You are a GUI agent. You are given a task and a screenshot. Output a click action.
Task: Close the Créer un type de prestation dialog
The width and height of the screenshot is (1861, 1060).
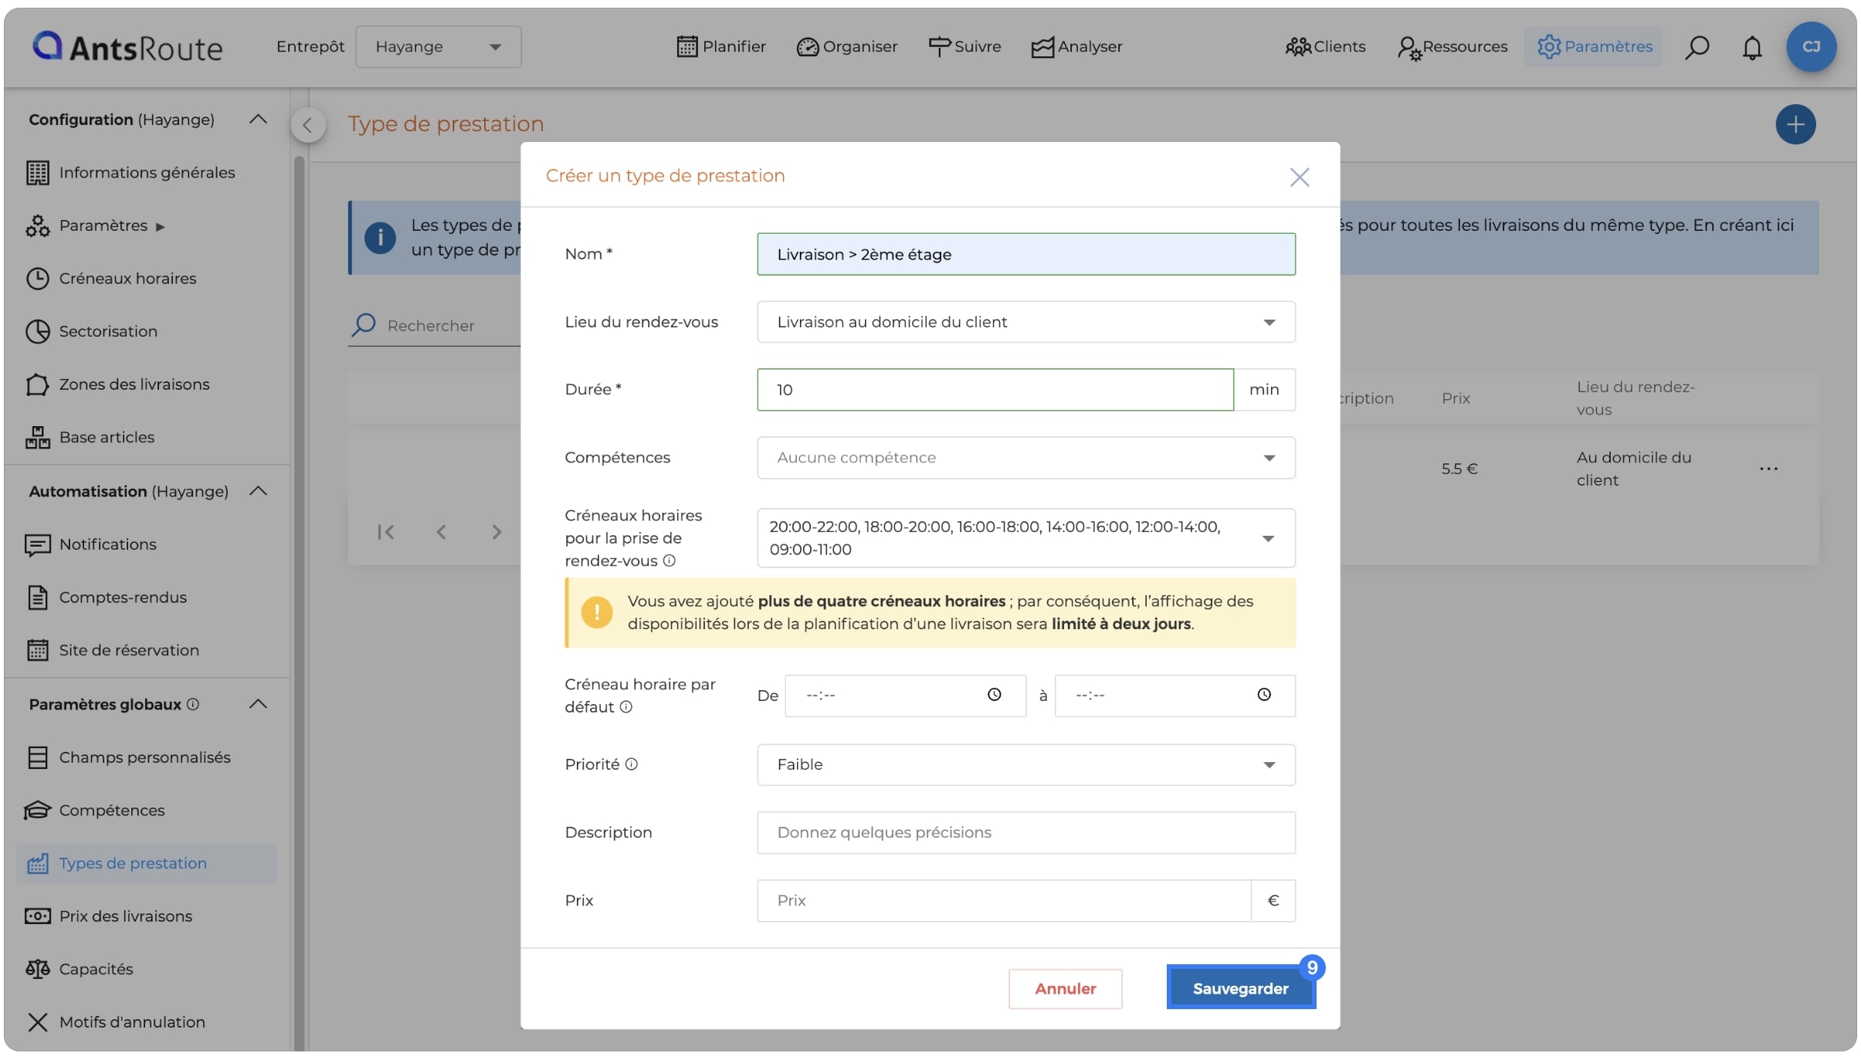pyautogui.click(x=1300, y=178)
